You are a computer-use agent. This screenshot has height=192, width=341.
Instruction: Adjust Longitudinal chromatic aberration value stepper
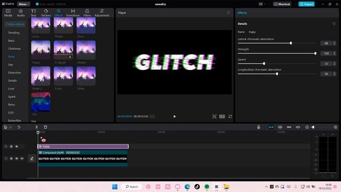(x=335, y=74)
